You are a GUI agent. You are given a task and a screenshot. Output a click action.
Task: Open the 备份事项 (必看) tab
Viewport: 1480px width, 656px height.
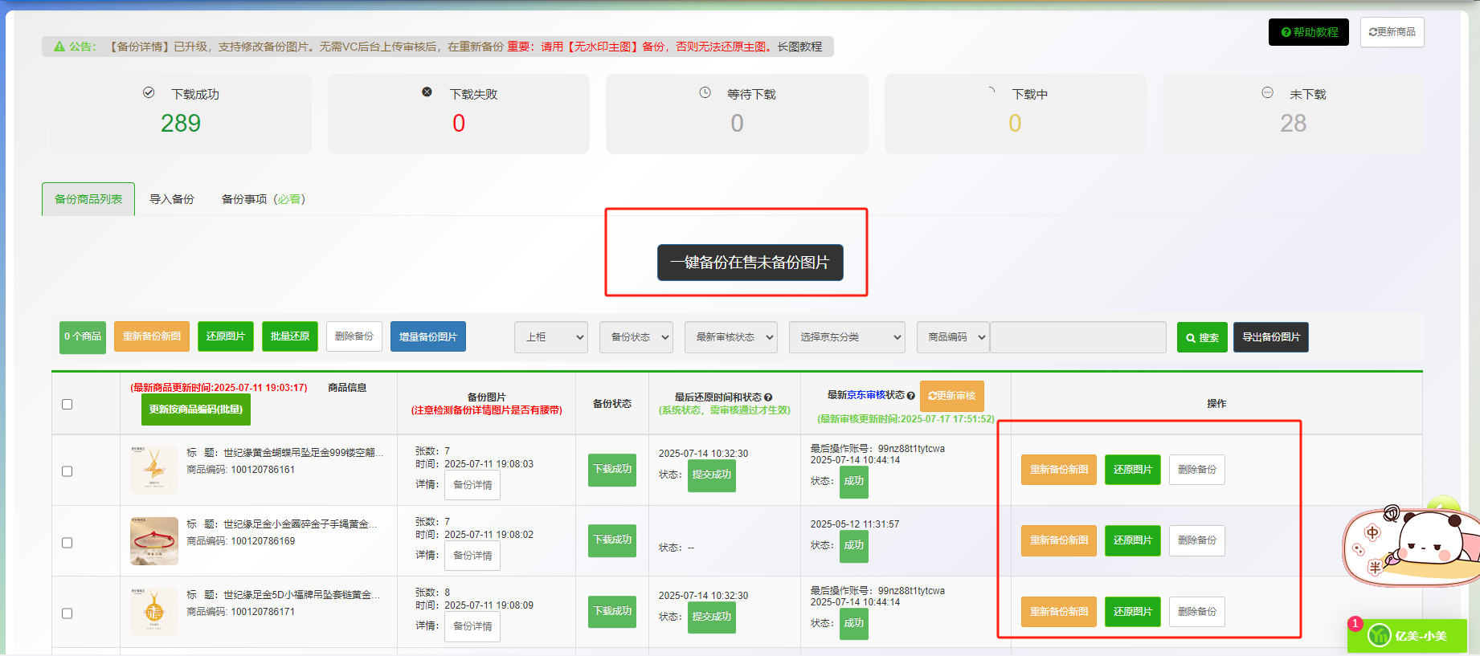(263, 199)
